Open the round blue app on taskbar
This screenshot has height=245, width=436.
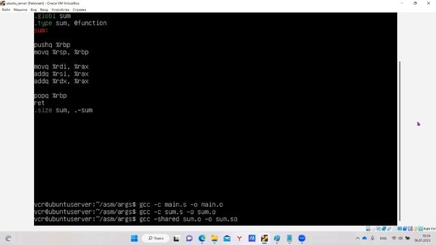[302, 238]
